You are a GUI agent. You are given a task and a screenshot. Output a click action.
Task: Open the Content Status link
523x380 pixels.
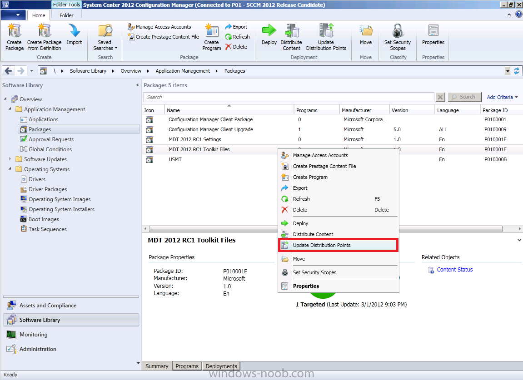(x=455, y=270)
